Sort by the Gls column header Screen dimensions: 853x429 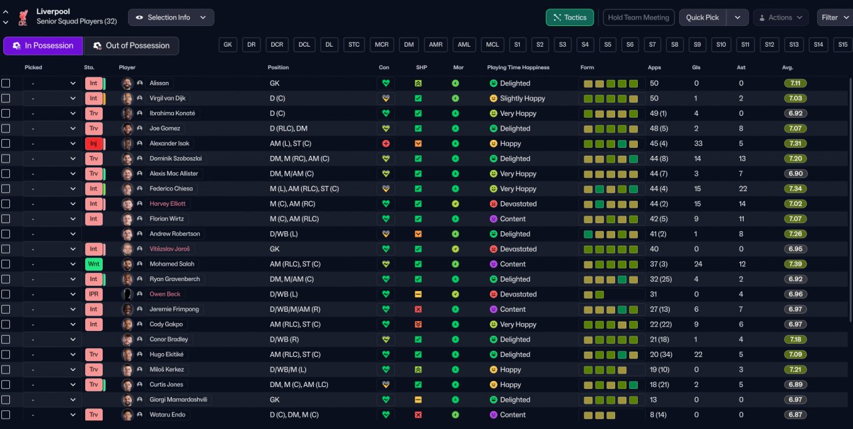pyautogui.click(x=697, y=67)
